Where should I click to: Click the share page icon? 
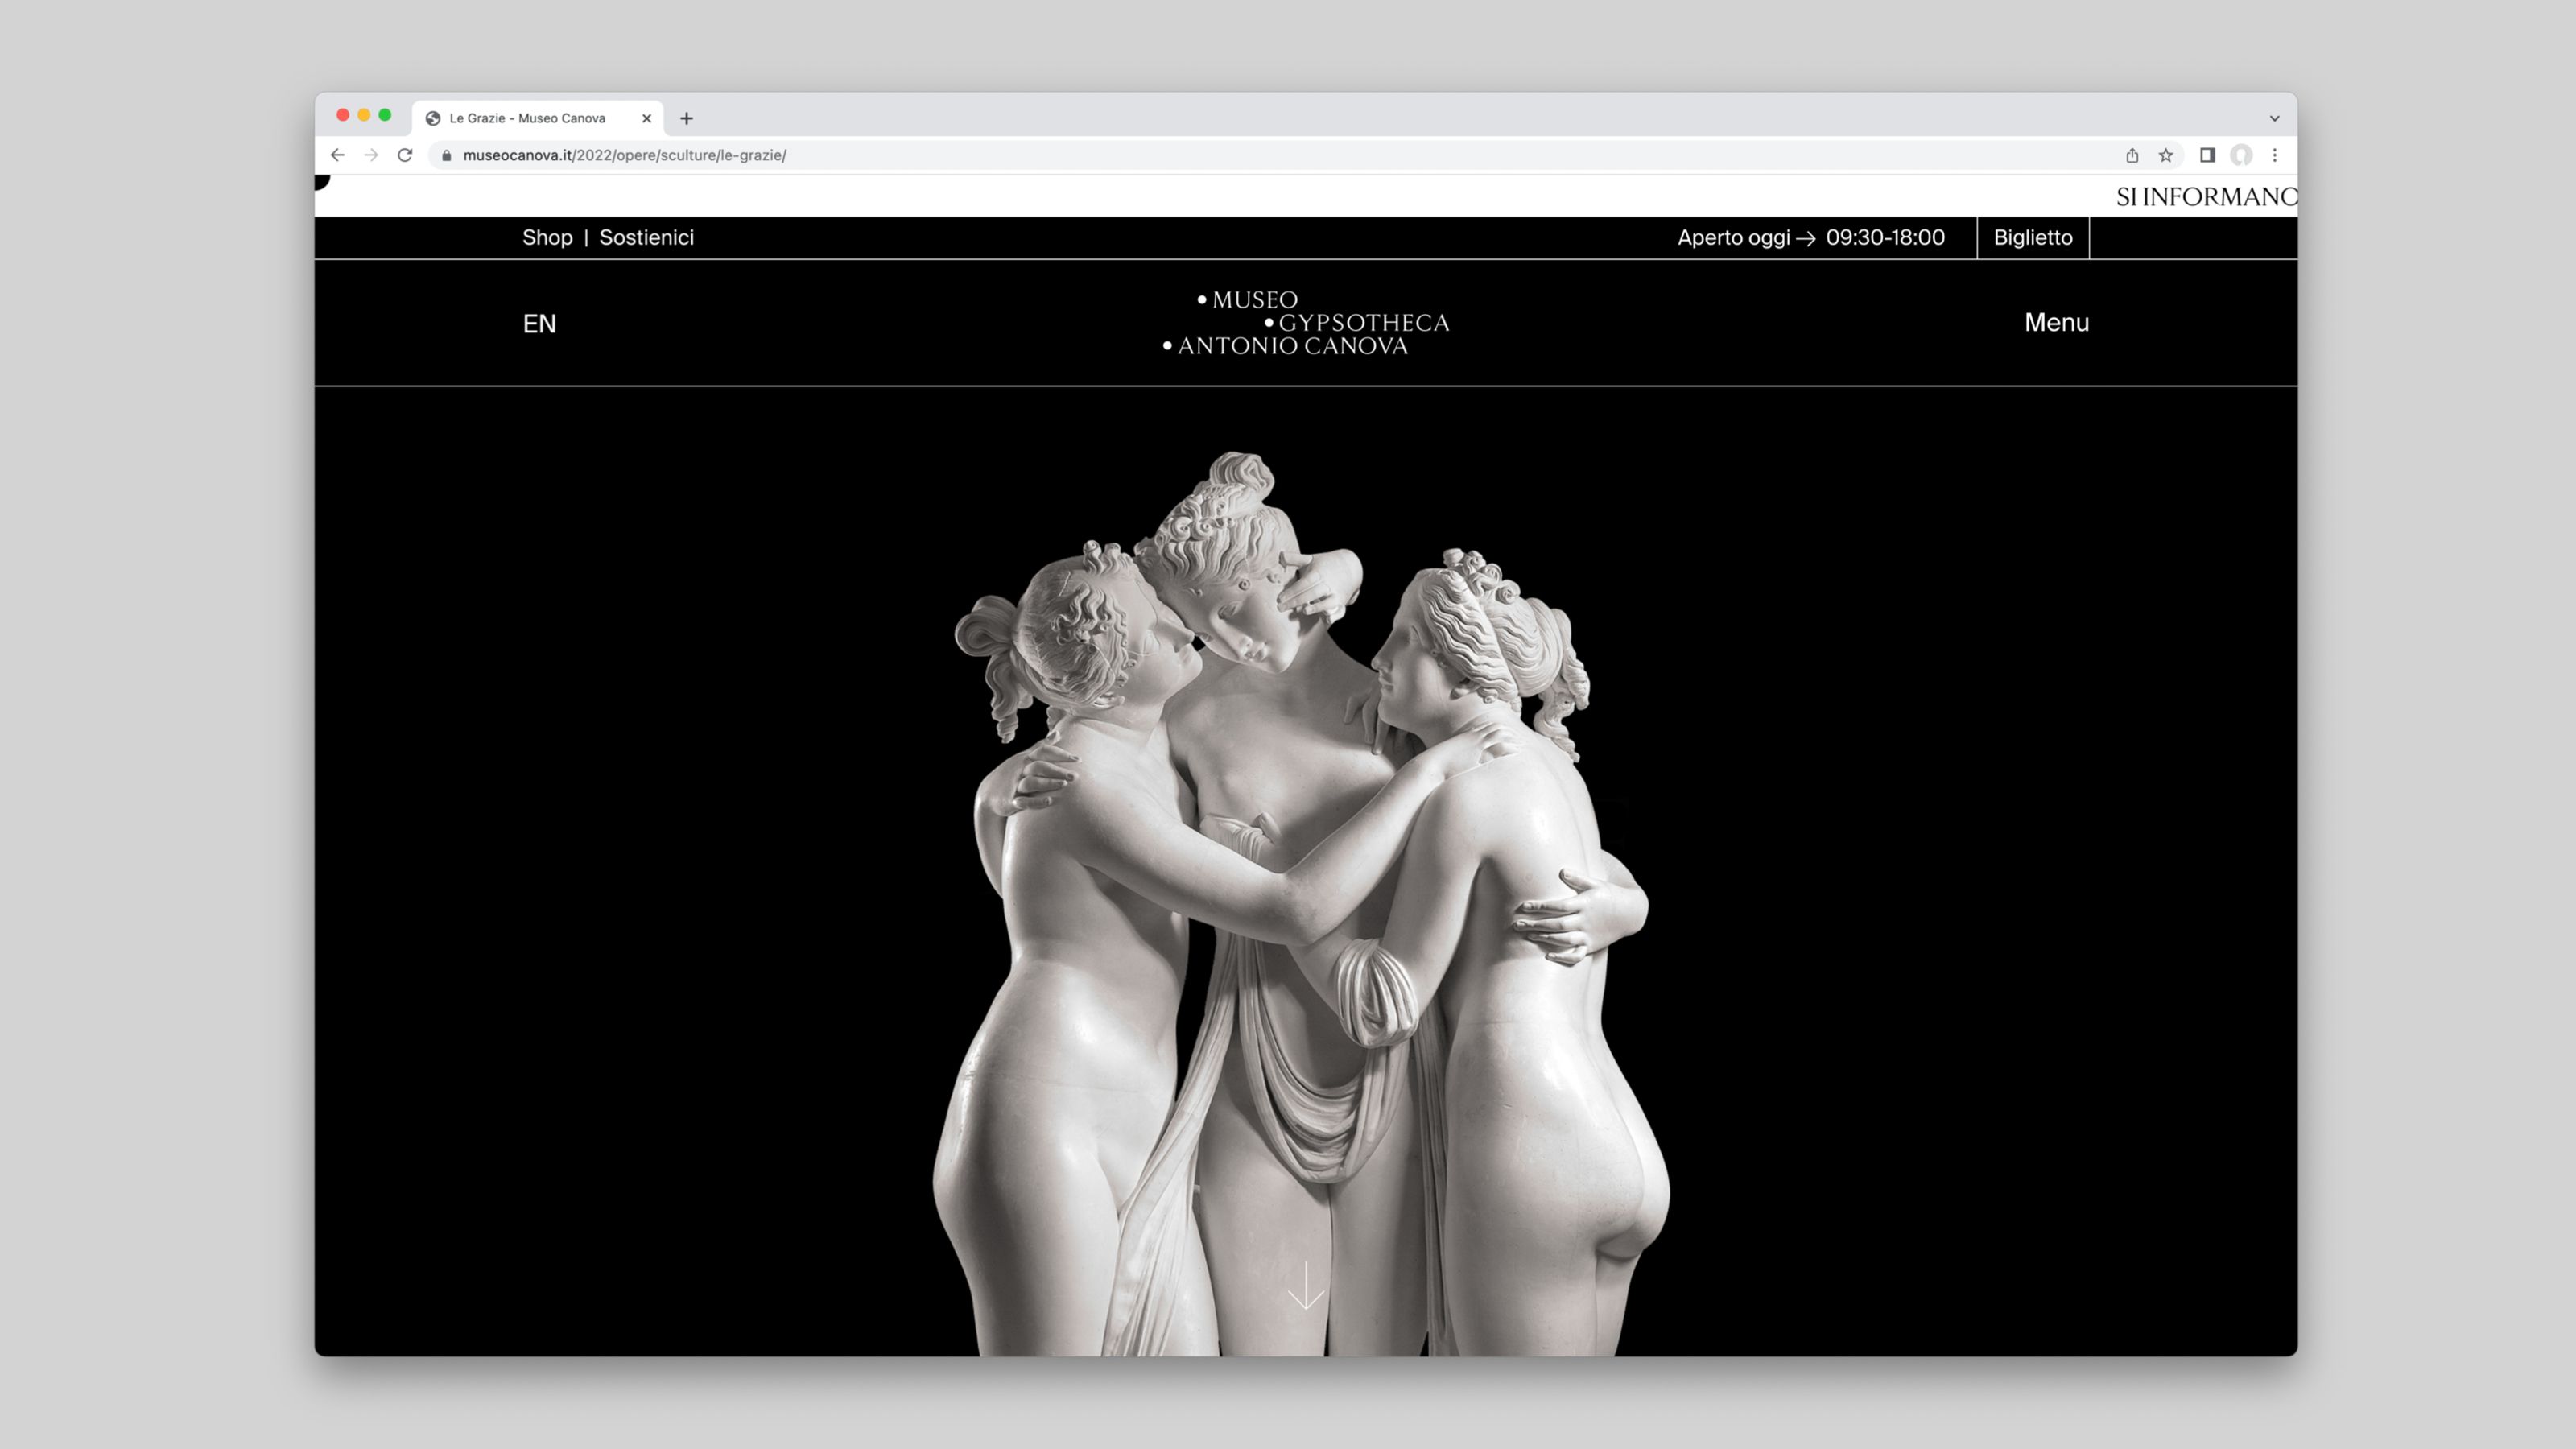[x=2132, y=155]
